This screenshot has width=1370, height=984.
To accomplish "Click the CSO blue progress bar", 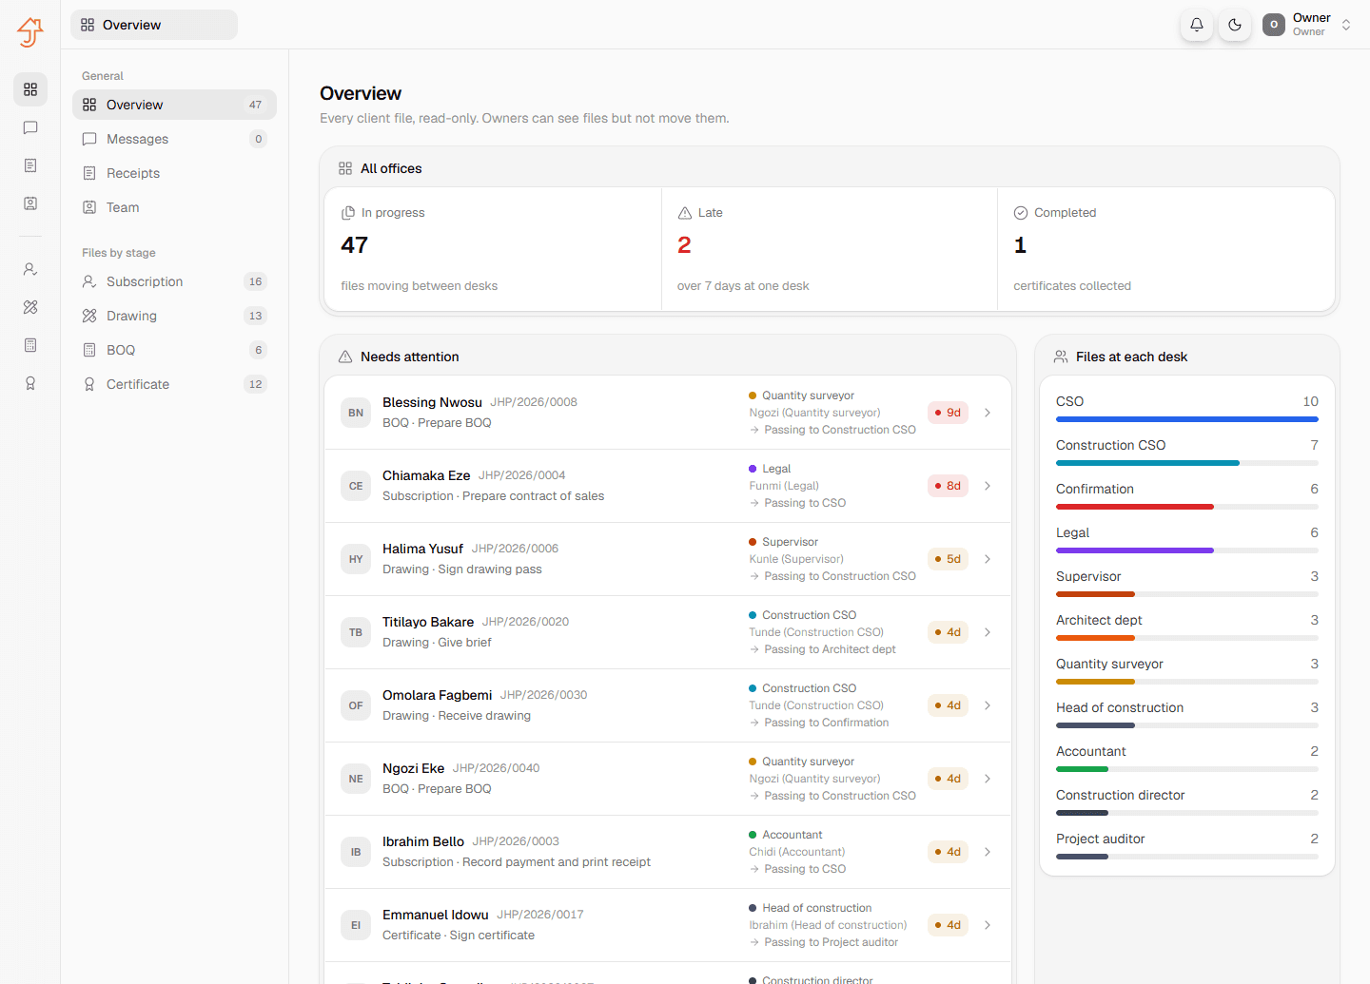I will [1187, 419].
